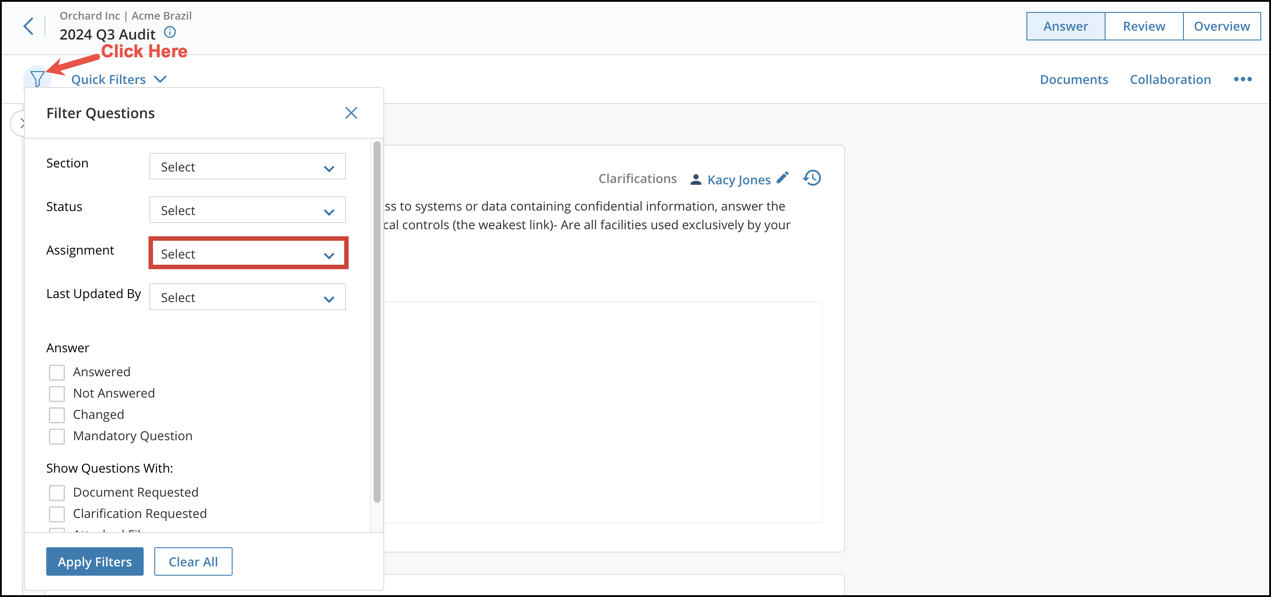Open the Last Updated By dropdown
The width and height of the screenshot is (1271, 597).
point(248,297)
